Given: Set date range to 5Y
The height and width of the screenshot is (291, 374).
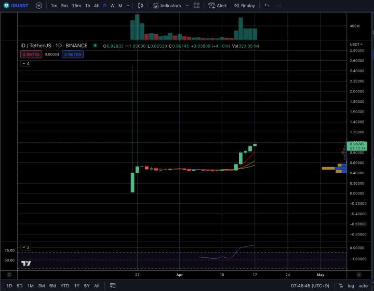Looking at the screenshot, I should click(x=87, y=285).
